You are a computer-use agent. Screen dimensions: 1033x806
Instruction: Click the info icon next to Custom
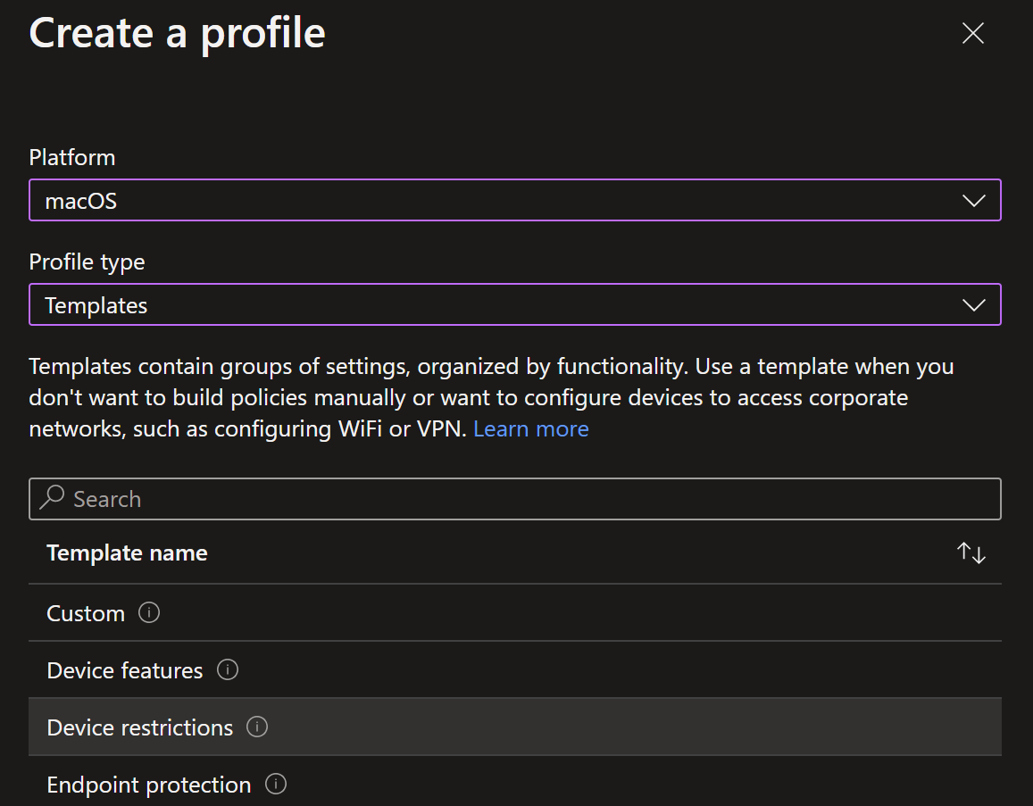pyautogui.click(x=149, y=613)
